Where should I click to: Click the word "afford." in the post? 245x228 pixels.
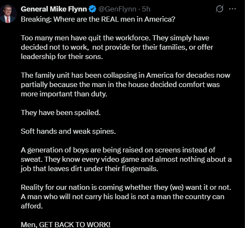[x=32, y=206]
